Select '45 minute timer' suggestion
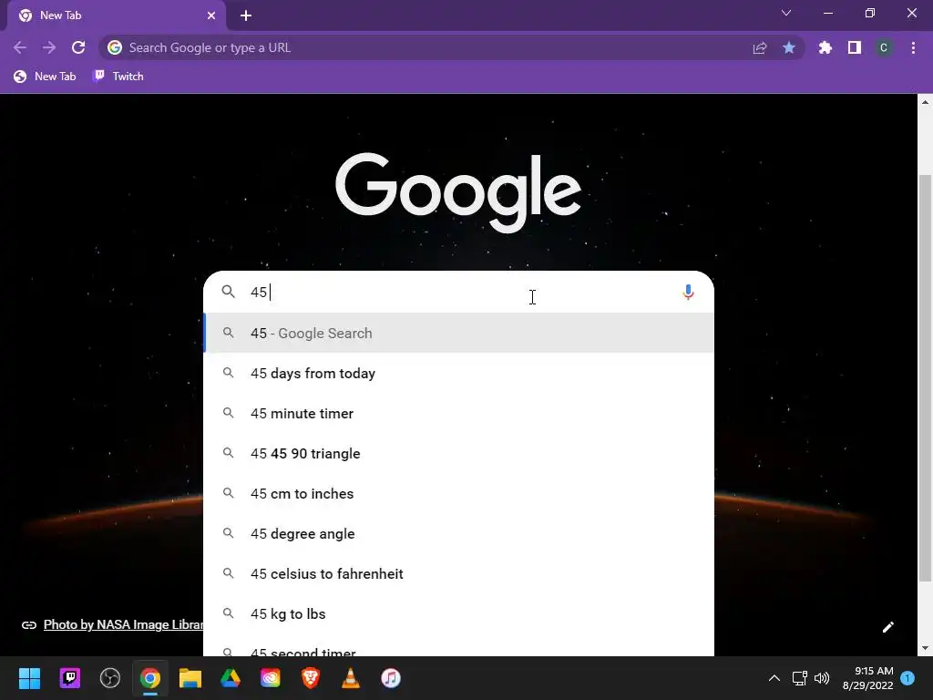The width and height of the screenshot is (933, 700). (458, 413)
